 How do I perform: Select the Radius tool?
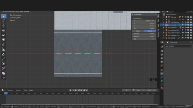(x=4, y=64)
